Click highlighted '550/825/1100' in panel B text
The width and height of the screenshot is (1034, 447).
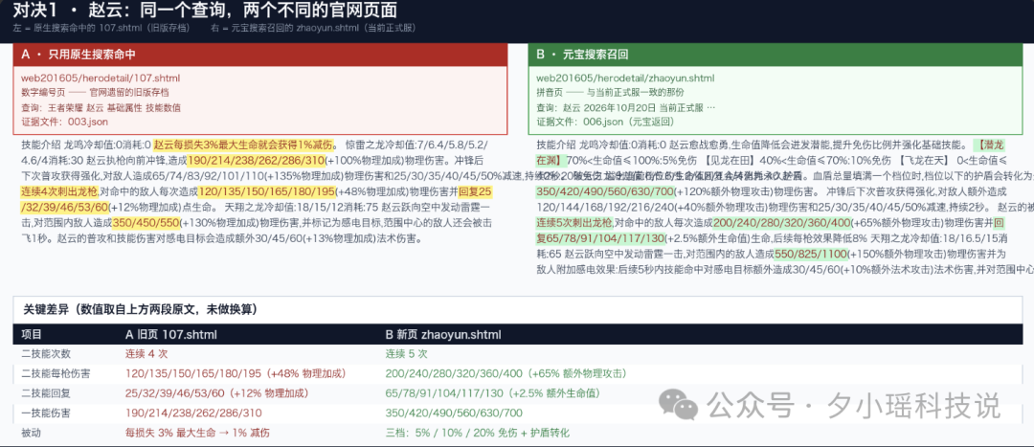coord(811,254)
